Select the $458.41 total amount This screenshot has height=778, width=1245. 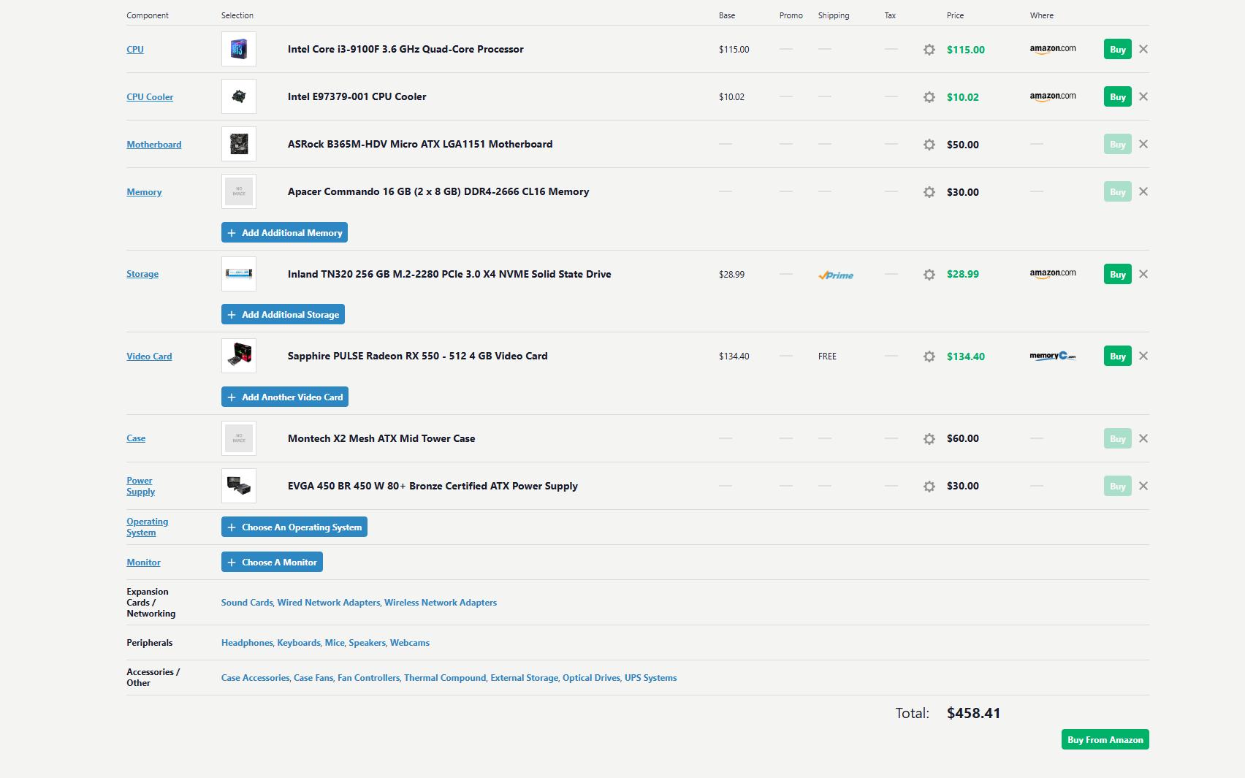tap(973, 713)
